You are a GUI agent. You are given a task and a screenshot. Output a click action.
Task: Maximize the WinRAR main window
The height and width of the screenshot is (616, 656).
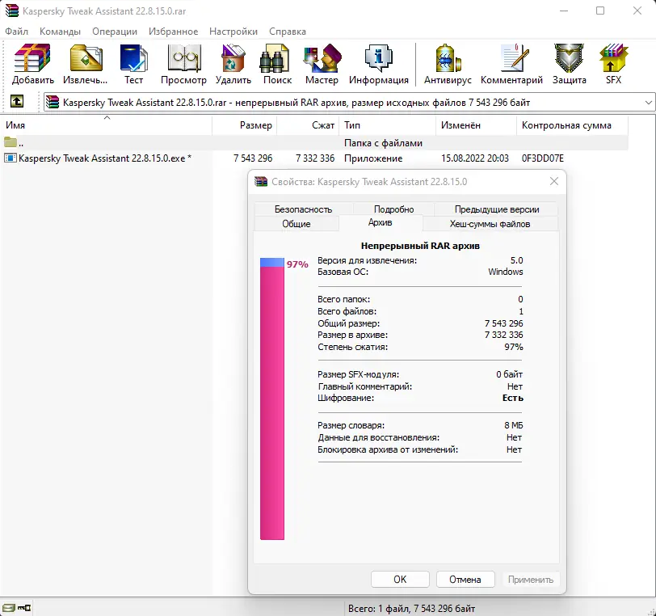tap(600, 11)
